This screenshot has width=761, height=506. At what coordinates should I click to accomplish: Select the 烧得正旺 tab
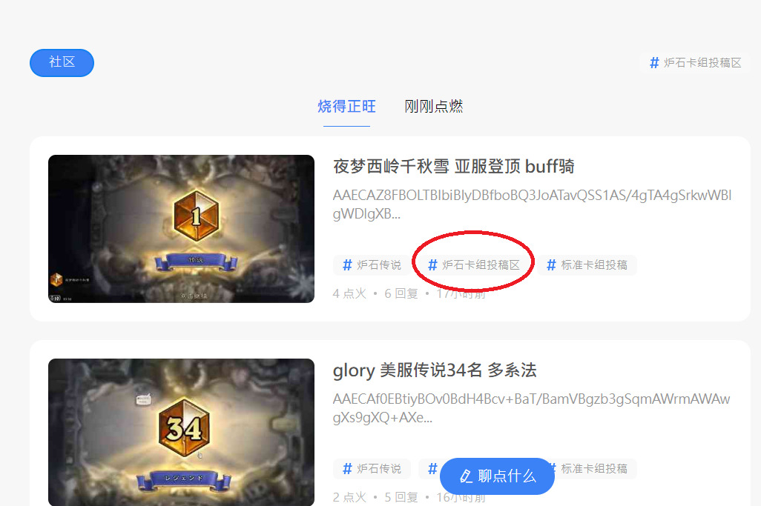(x=346, y=106)
